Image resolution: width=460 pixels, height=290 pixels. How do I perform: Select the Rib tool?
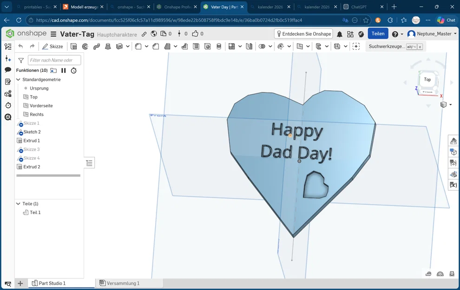[184, 46]
